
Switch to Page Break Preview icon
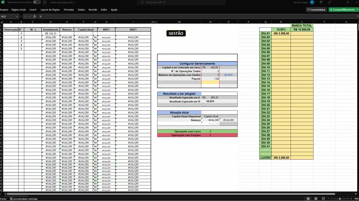pyautogui.click(x=323, y=199)
